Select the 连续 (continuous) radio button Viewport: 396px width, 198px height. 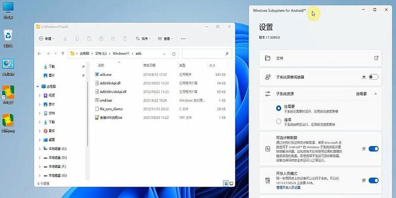coord(278,121)
